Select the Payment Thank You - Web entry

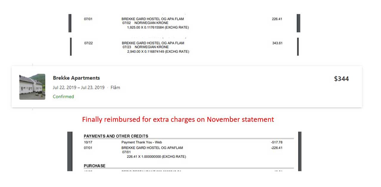(x=142, y=142)
